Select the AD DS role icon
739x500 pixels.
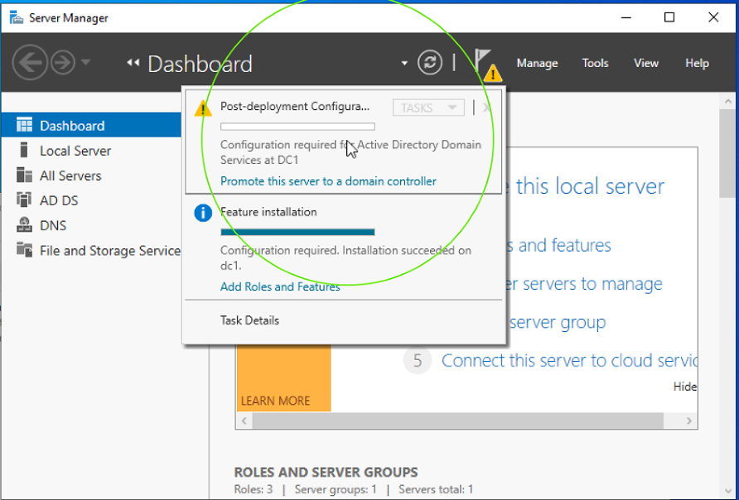tap(24, 200)
